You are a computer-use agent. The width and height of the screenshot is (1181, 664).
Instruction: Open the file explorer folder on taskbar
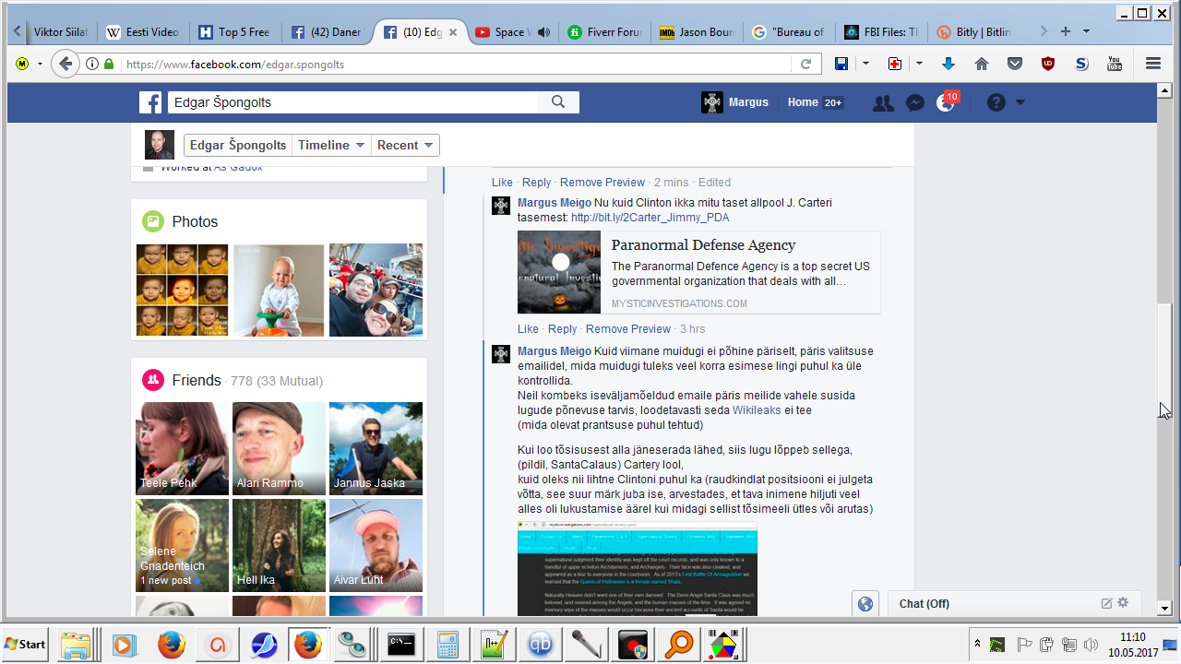(x=76, y=645)
